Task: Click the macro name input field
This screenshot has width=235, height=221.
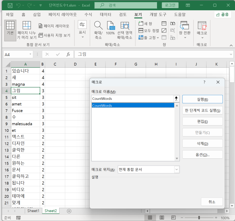Action: [x=132, y=99]
